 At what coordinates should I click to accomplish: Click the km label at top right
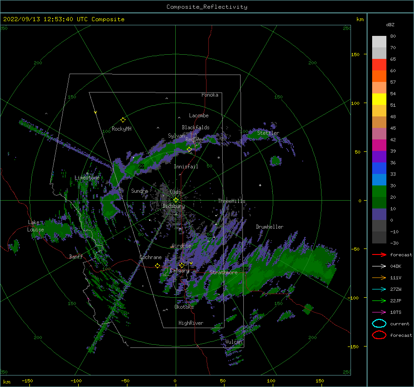tap(360, 19)
